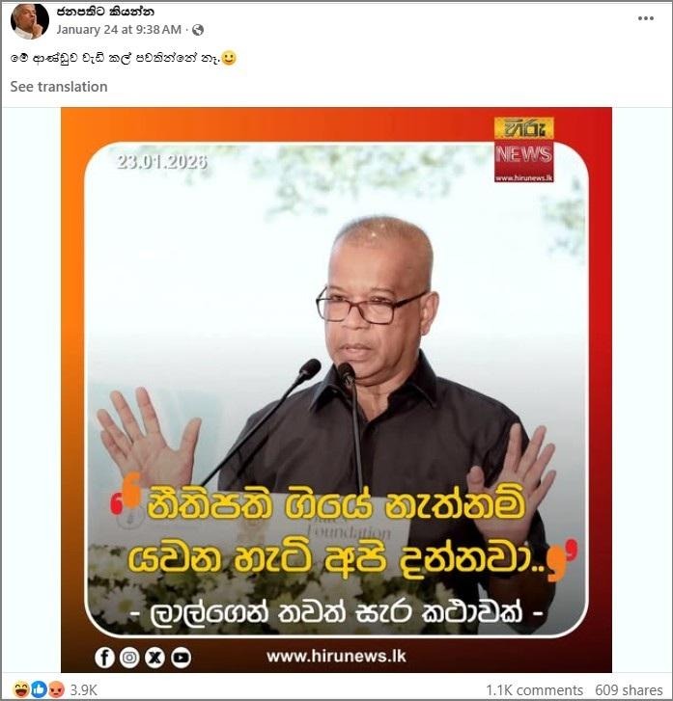Open the 1.1K comments
The image size is (673, 701).
coord(534,689)
